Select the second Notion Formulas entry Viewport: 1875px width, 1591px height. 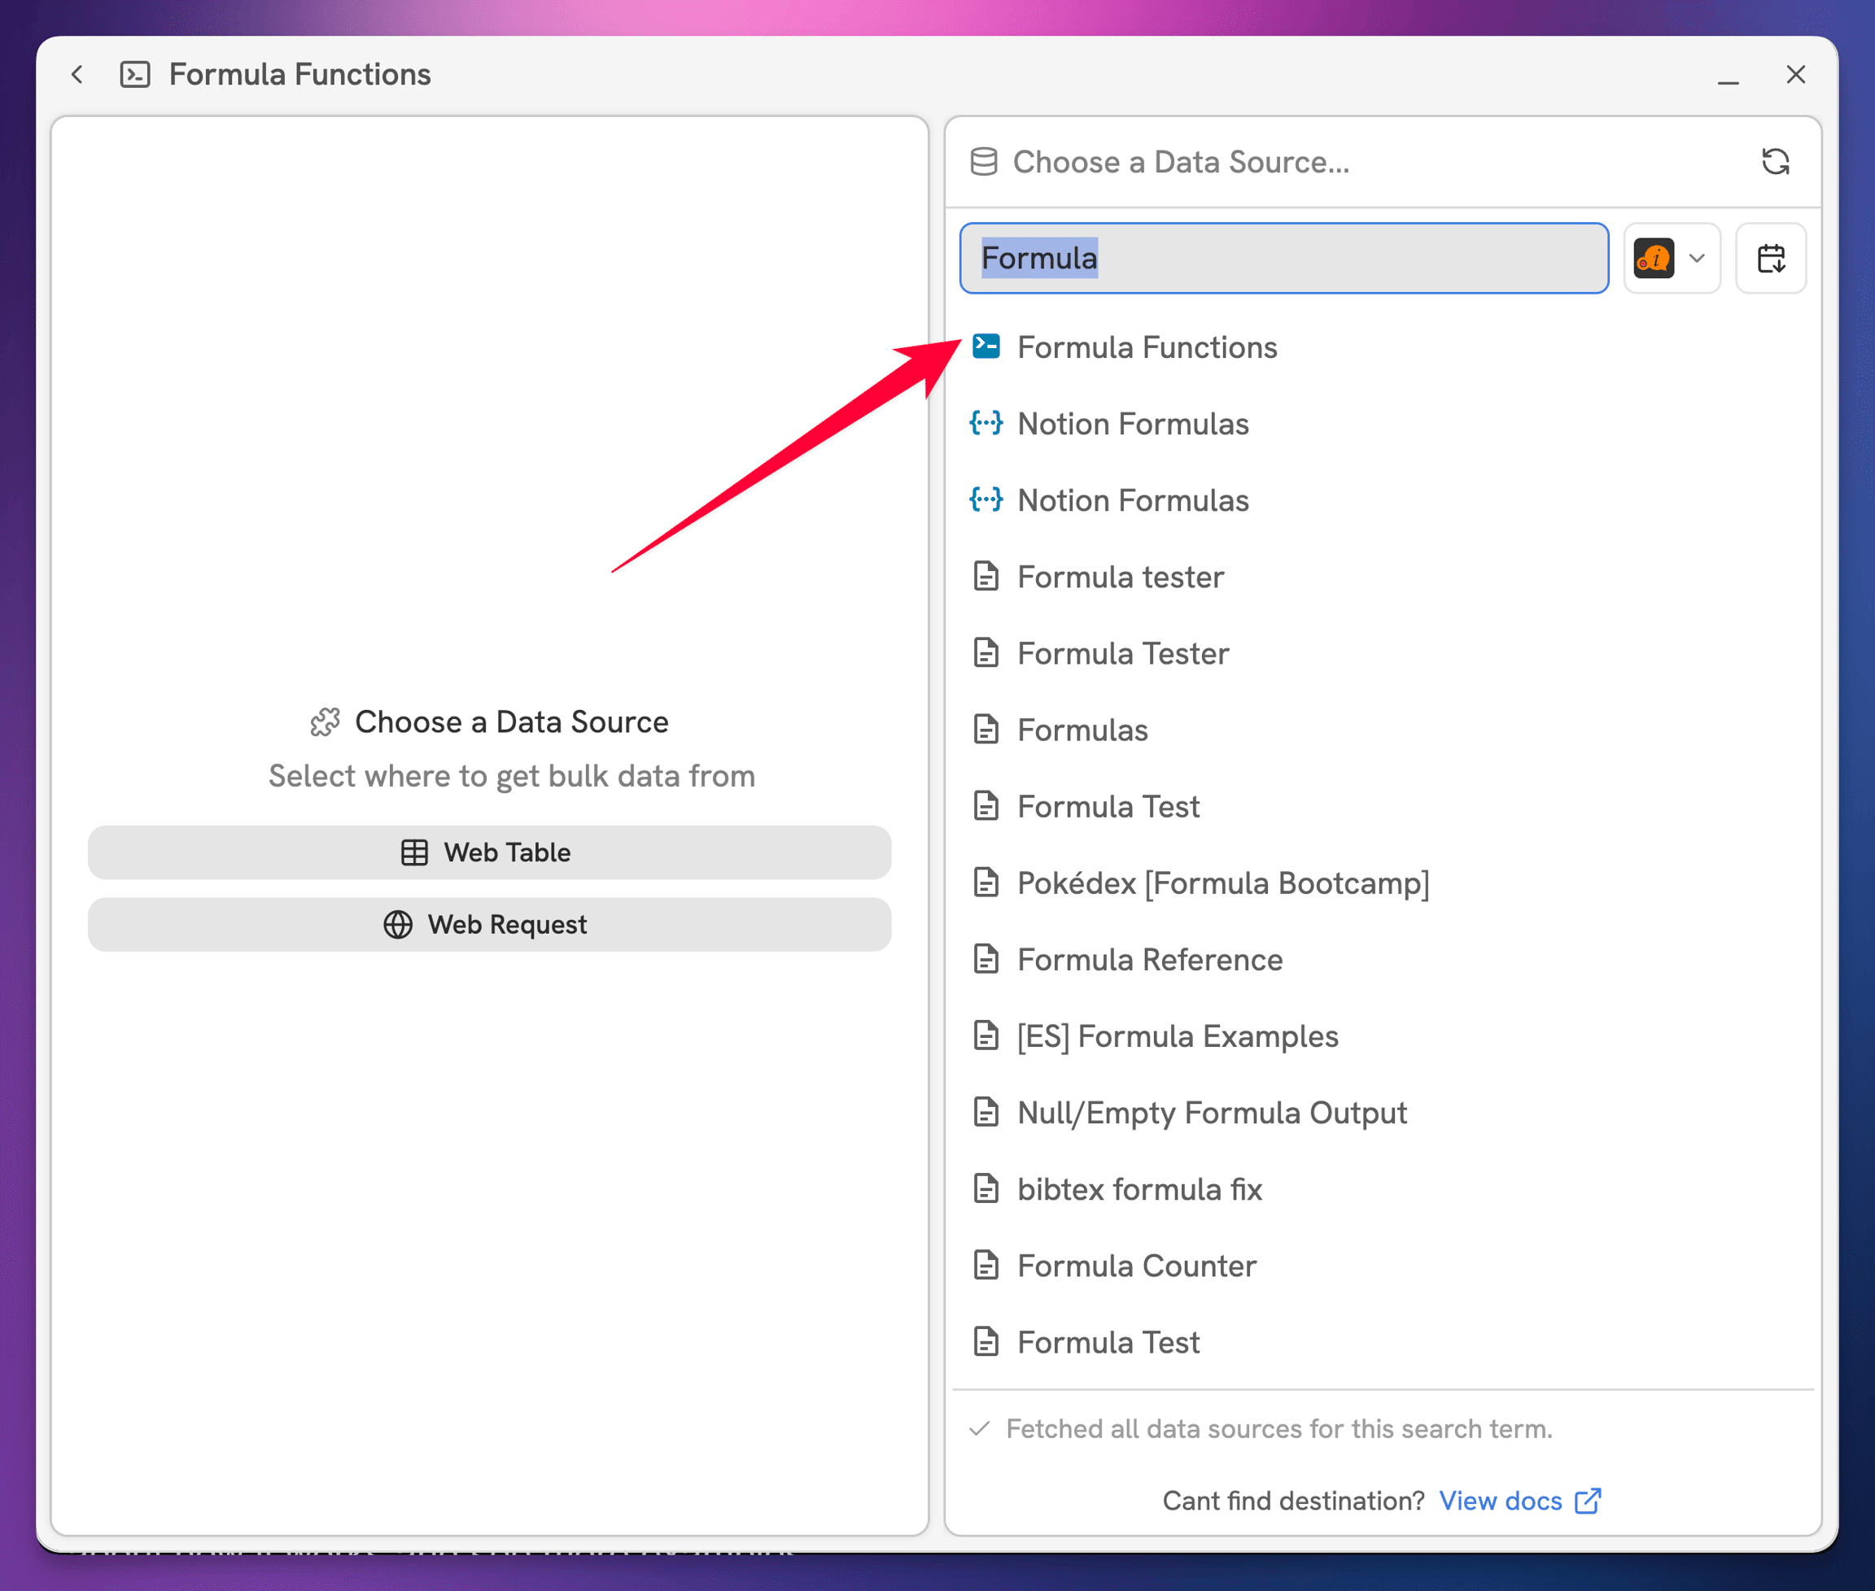1132,500
